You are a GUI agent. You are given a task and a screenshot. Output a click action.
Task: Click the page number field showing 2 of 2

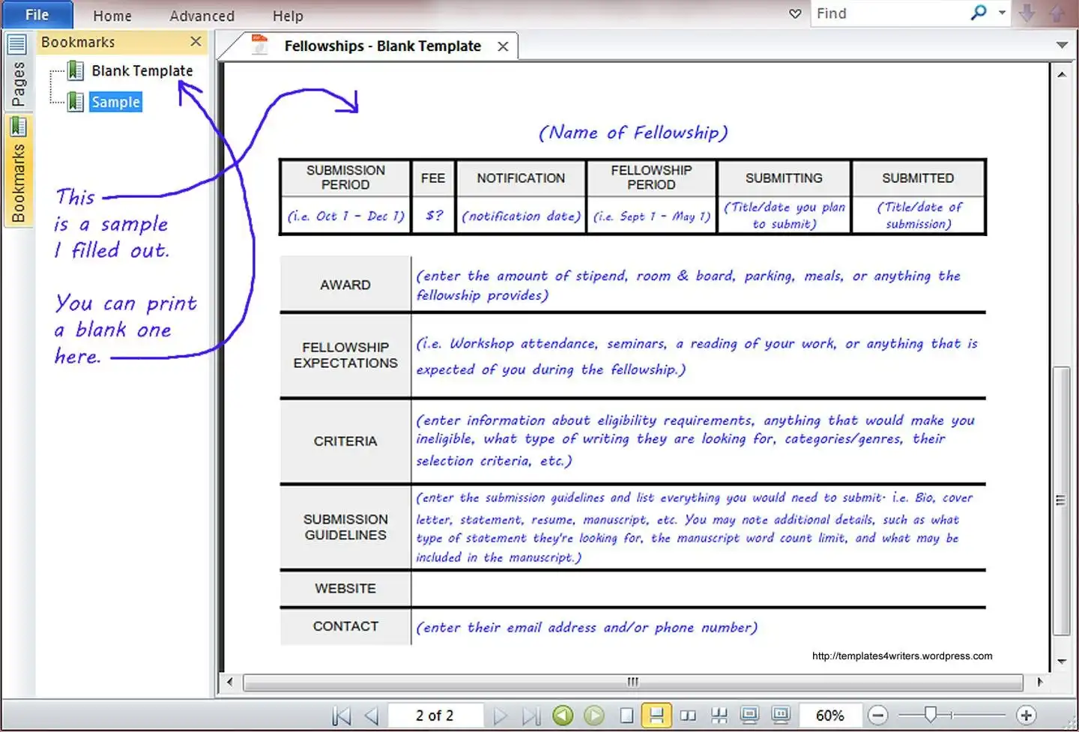click(x=435, y=716)
